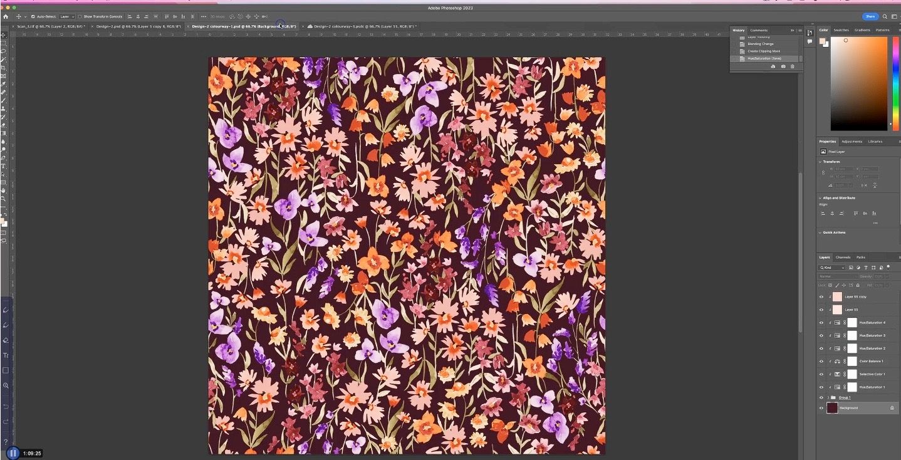The width and height of the screenshot is (901, 460).
Task: Toggle the Auto-Select checkbox
Action: (33, 16)
